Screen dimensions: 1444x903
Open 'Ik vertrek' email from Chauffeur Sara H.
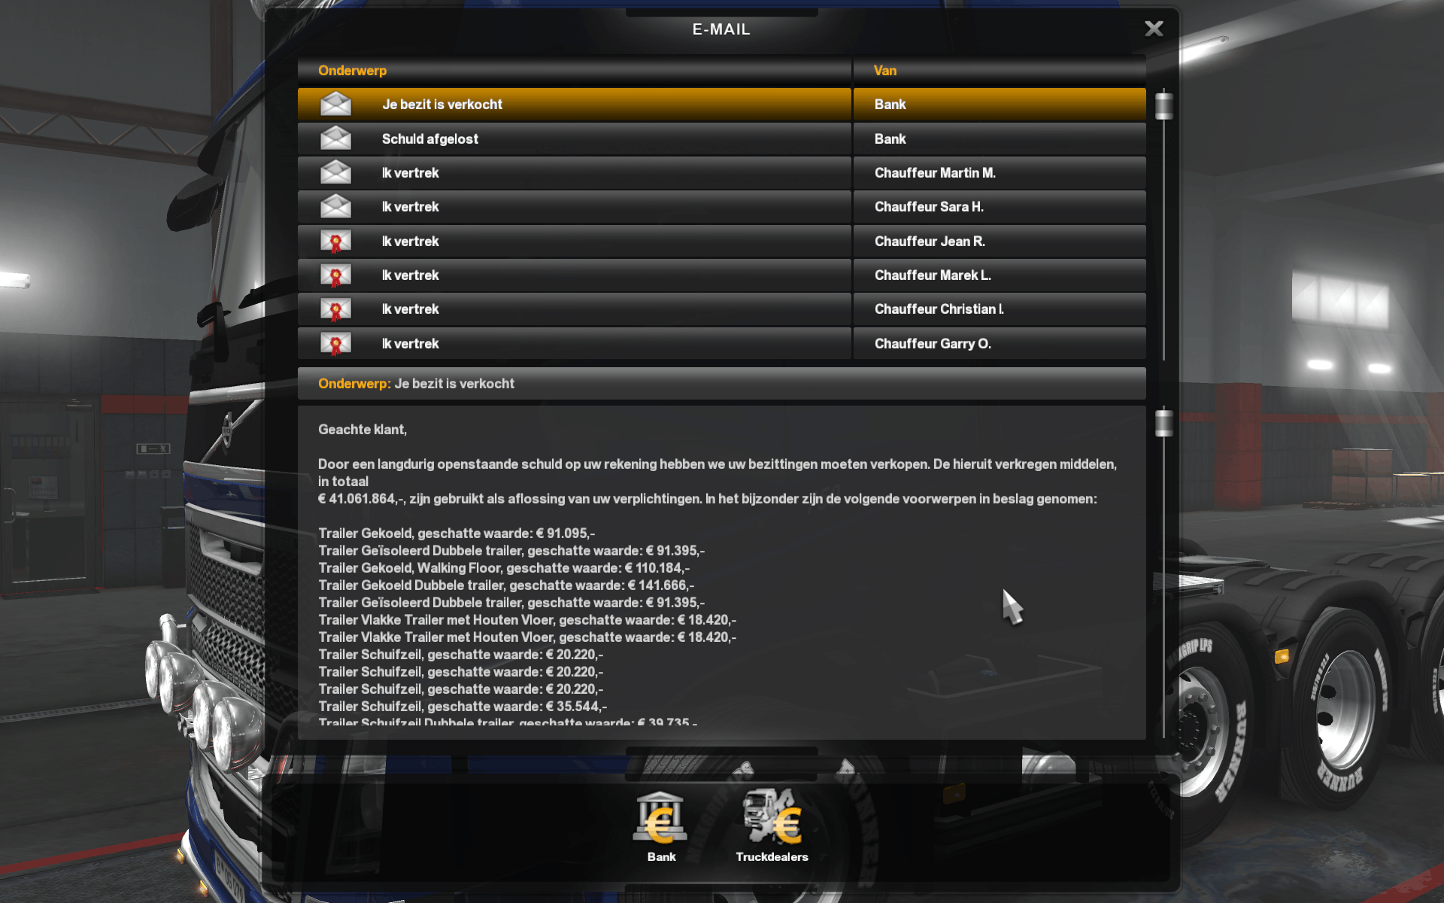click(721, 207)
